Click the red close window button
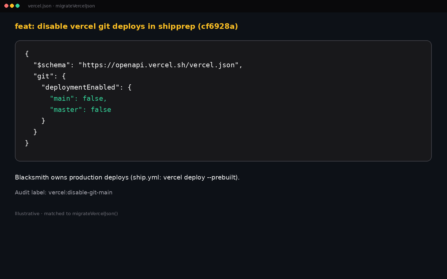Viewport: 447px width, 279px height. click(6, 6)
